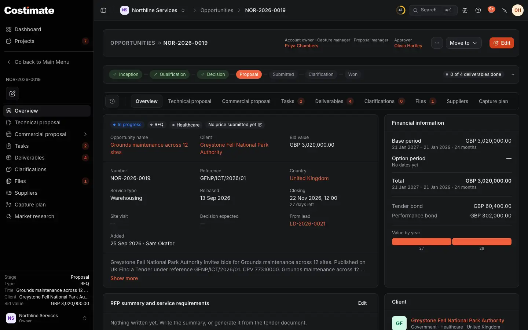Click the orange Edit button
The image size is (528, 330).
tap(502, 43)
